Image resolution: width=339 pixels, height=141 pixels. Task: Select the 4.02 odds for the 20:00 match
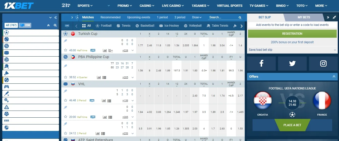click(x=149, y=112)
